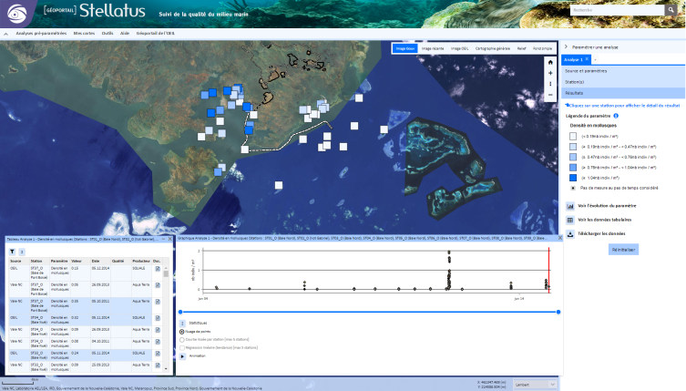Viewport: 686px width, 391px height.
Task: Select Courbe lissée par station radio option
Action: tap(181, 340)
